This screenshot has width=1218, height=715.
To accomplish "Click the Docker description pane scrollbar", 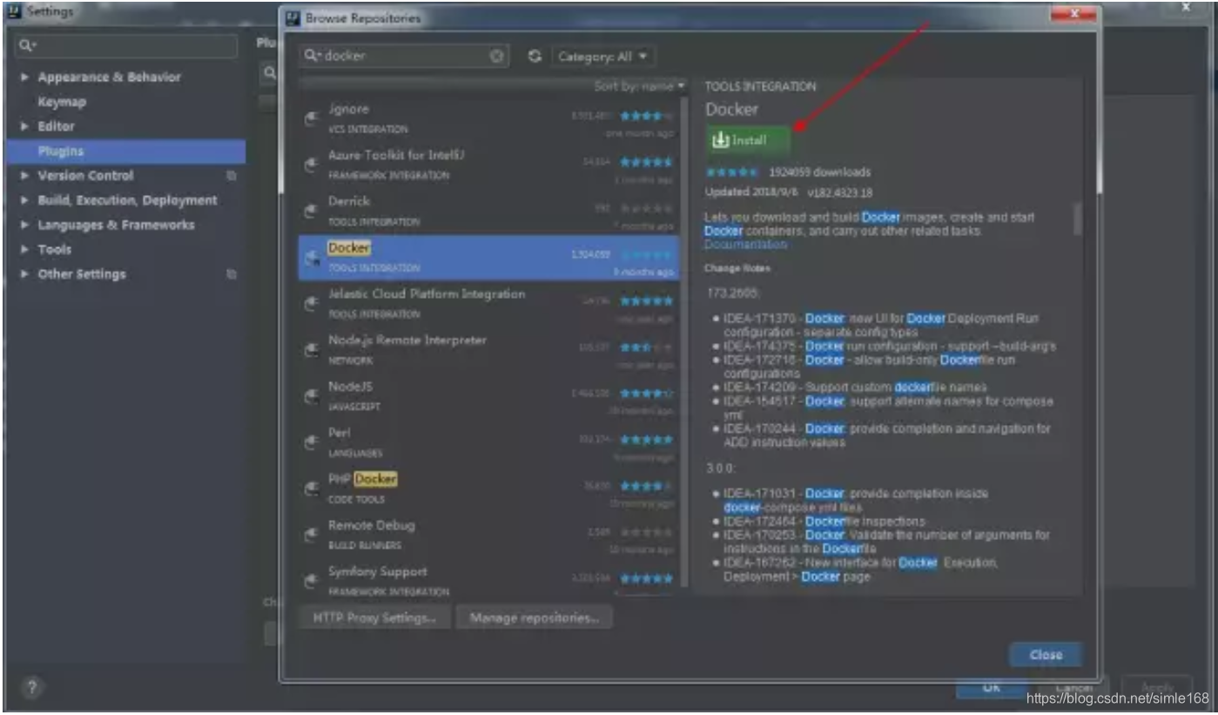I will pyautogui.click(x=1078, y=219).
